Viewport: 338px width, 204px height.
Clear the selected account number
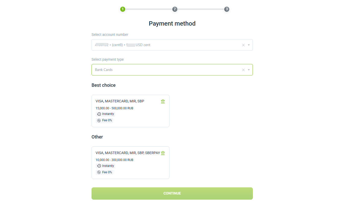pos(243,45)
